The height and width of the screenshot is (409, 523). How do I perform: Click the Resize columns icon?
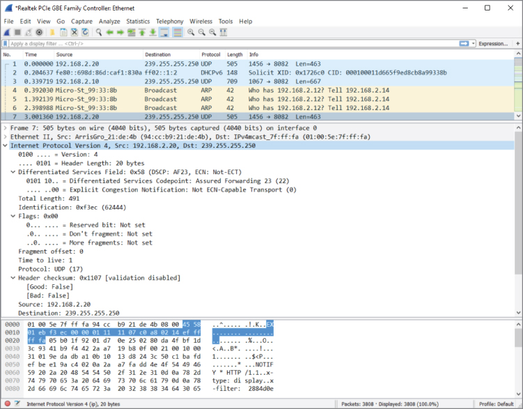point(224,32)
